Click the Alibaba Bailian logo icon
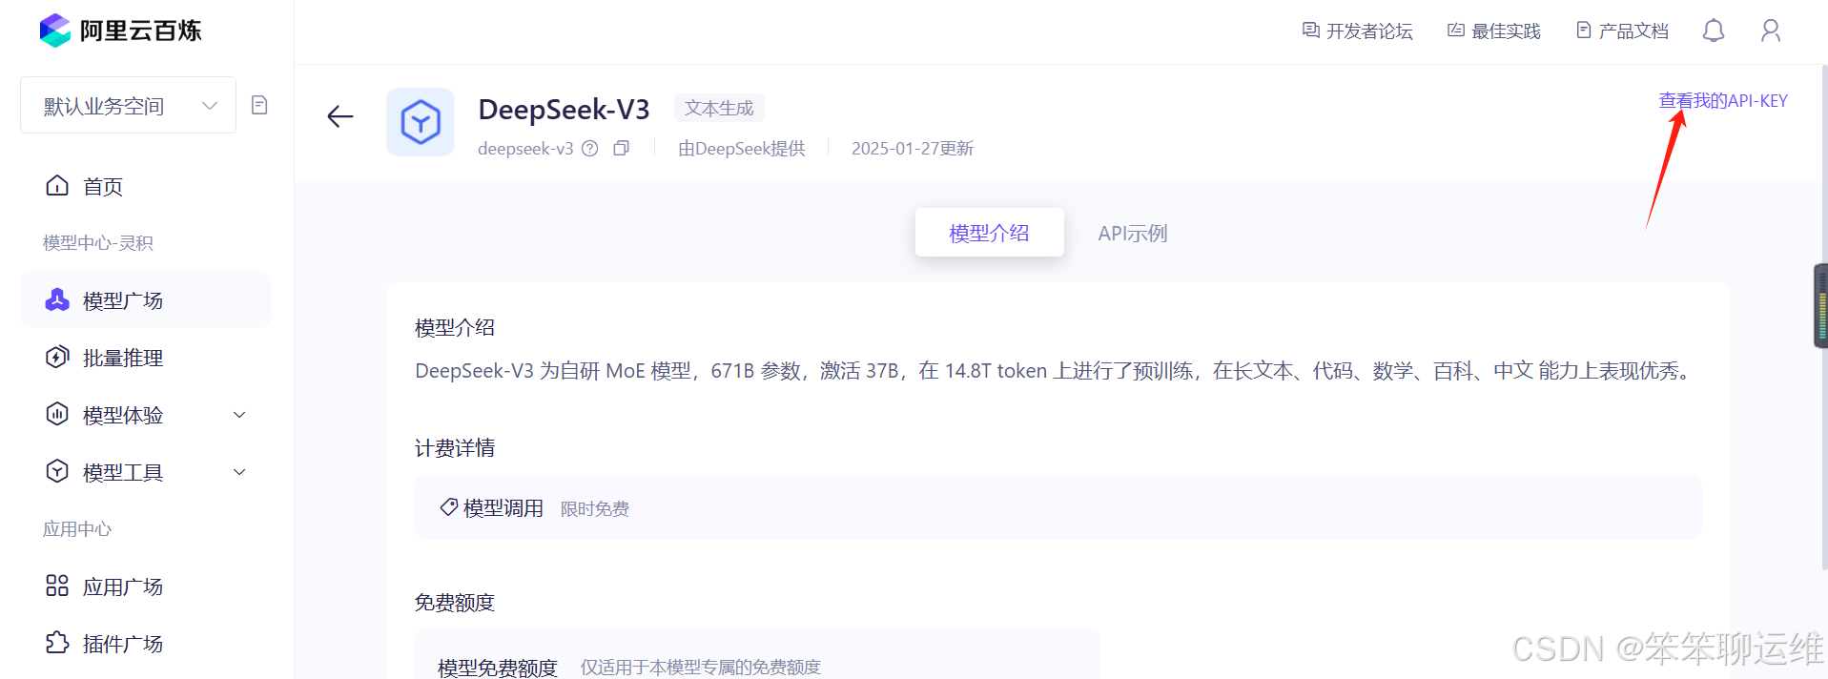1828x679 pixels. coord(55,31)
